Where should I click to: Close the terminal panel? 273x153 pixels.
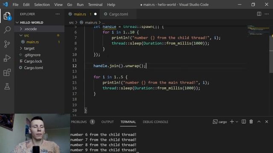pyautogui.click(x=267, y=122)
